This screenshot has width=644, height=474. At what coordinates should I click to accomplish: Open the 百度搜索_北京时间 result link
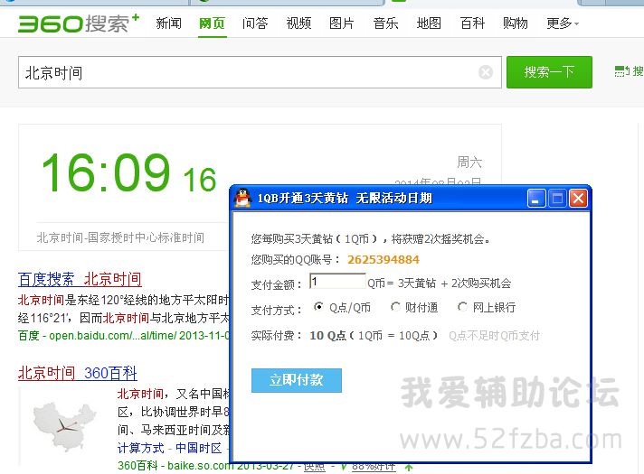[80, 279]
